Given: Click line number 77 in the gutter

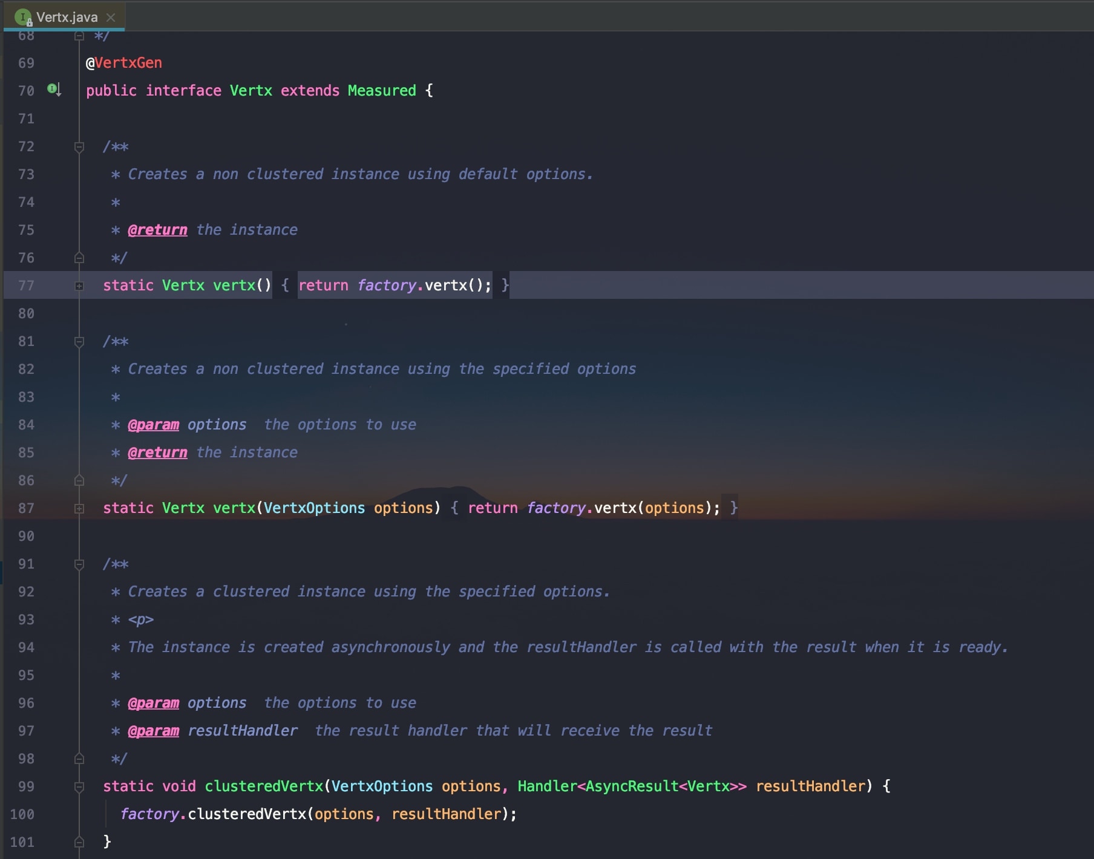Looking at the screenshot, I should pyautogui.click(x=26, y=286).
